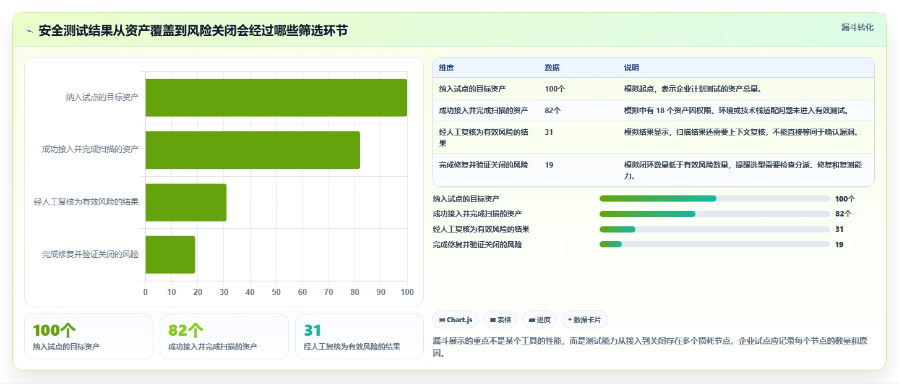The image size is (899, 384).
Task: Click the 经人工复核为有效风险的结果 bar in chart
Action: pos(186,202)
